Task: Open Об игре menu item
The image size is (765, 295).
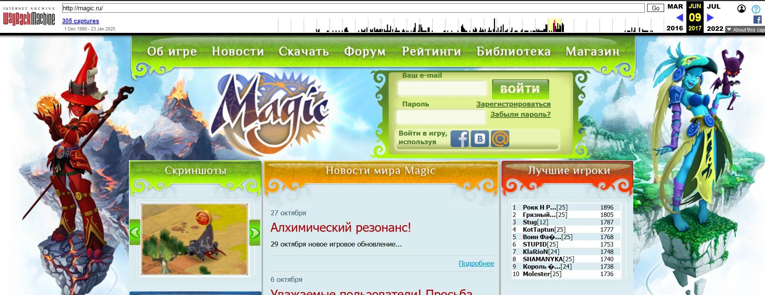Action: point(172,51)
